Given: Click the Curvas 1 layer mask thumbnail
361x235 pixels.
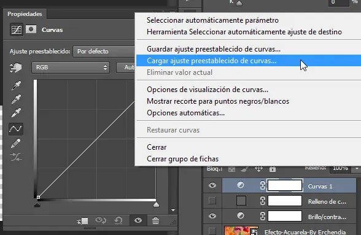Looking at the screenshot, I should [285, 185].
